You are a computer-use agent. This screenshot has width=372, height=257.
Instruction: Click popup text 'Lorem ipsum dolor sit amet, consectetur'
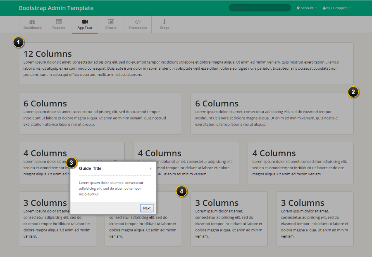click(x=111, y=183)
